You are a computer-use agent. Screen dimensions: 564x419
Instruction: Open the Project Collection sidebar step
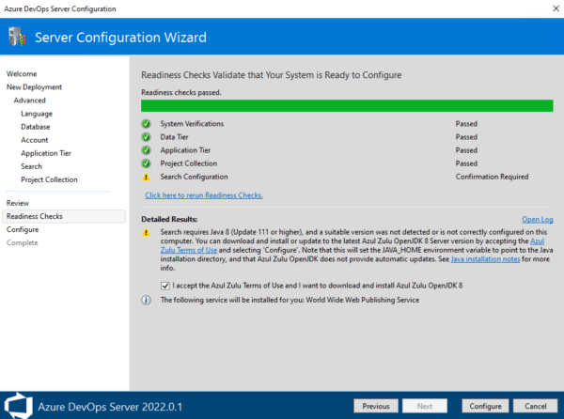click(x=49, y=179)
